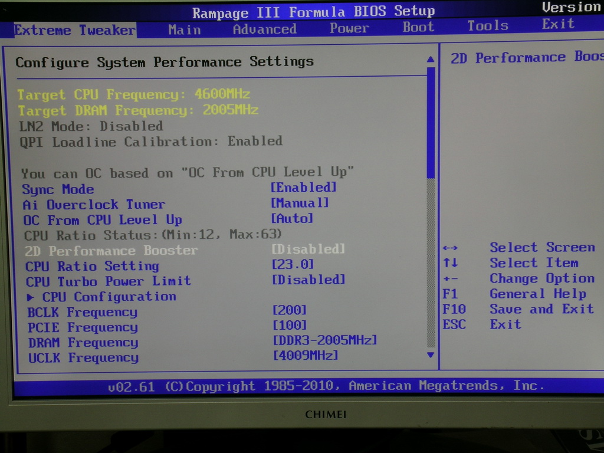The height and width of the screenshot is (453, 604).
Task: Click the scroll up arrow
Action: (x=431, y=60)
